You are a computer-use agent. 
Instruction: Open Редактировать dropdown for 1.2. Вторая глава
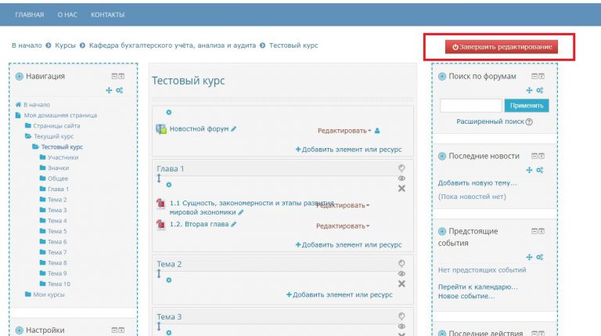[x=343, y=226]
